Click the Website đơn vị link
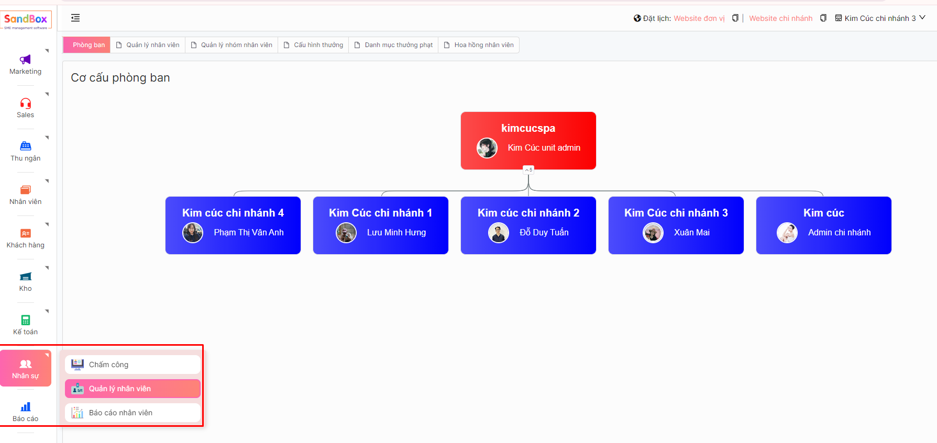 click(699, 18)
